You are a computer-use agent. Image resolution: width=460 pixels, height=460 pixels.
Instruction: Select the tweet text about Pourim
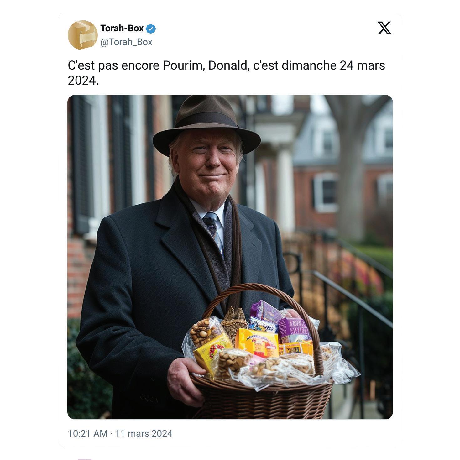(226, 73)
